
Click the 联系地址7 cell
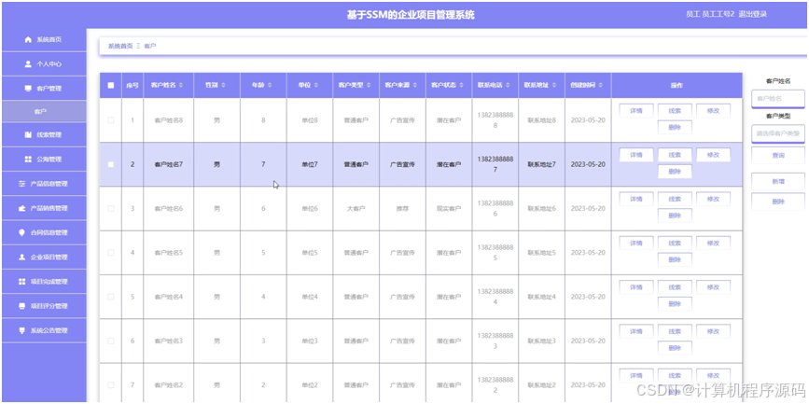coord(542,164)
